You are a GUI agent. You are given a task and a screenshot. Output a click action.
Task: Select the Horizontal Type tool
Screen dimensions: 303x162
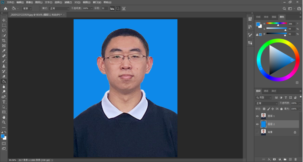pos(4,102)
